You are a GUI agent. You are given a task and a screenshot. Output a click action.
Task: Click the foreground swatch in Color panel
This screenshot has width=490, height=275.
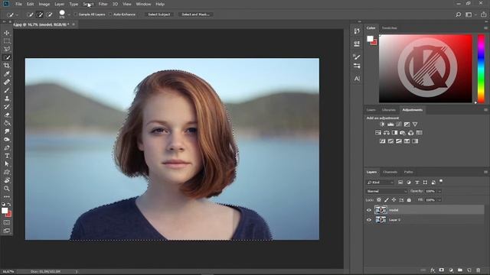coord(370,39)
